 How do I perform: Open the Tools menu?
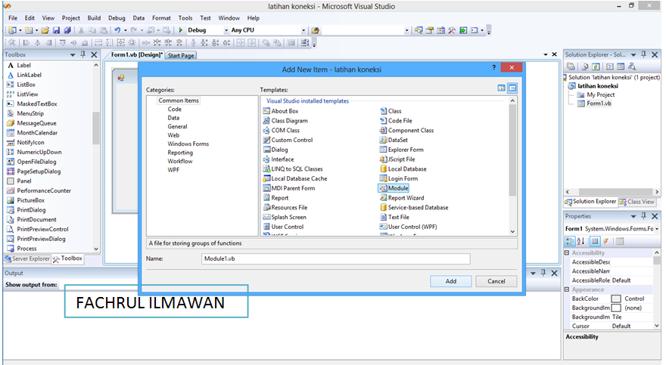pos(185,18)
